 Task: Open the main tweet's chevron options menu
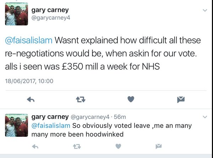[204, 11]
